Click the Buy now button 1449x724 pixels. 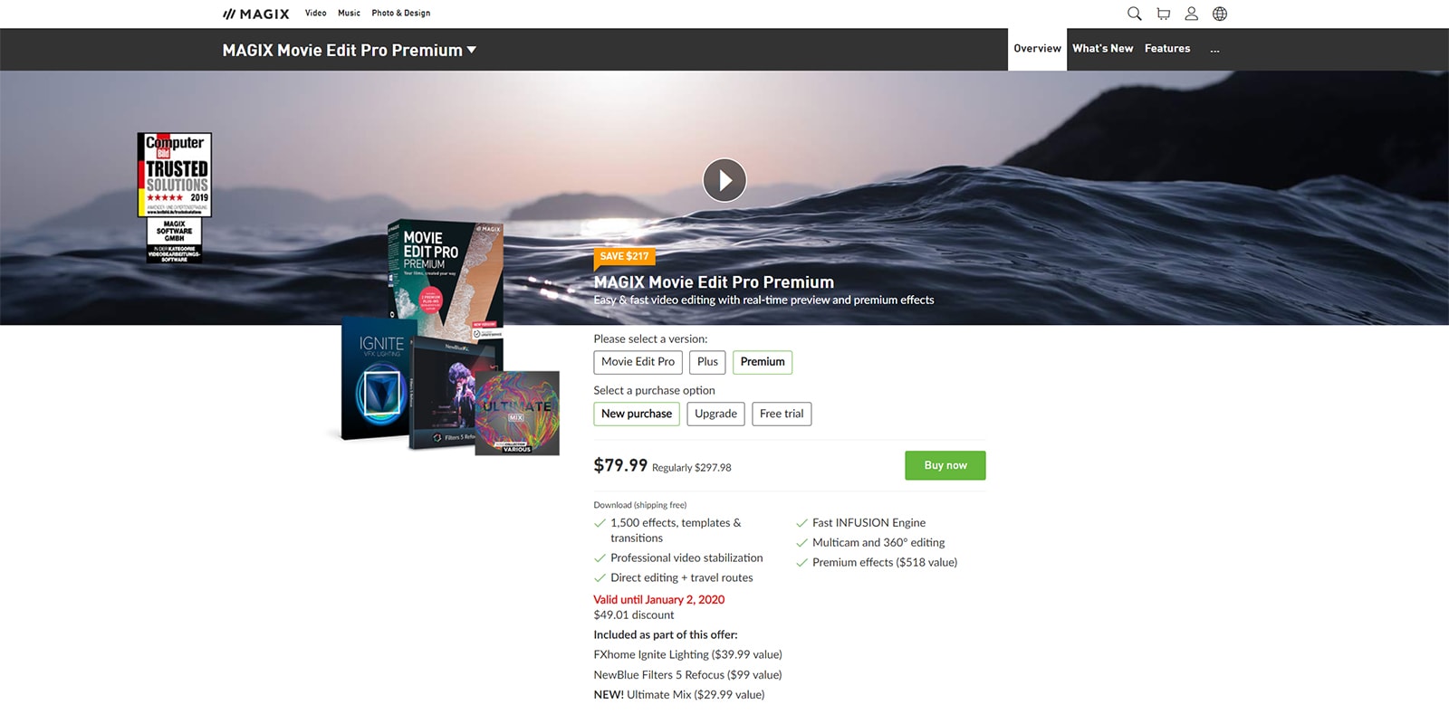pyautogui.click(x=945, y=465)
